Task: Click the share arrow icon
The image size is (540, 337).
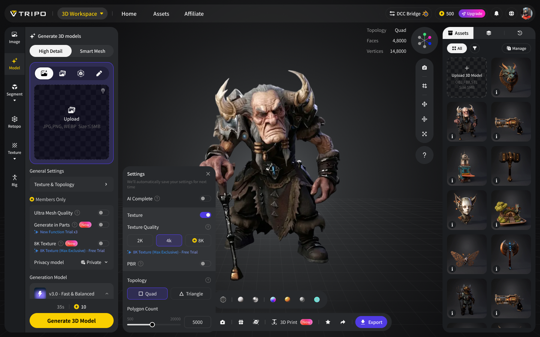Action: point(343,322)
